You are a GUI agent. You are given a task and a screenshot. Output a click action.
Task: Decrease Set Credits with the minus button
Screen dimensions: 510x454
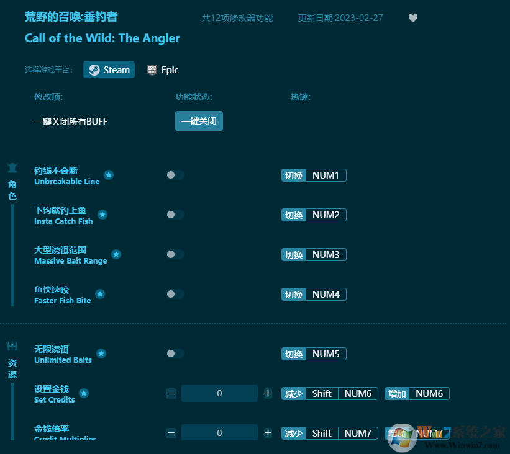click(171, 393)
